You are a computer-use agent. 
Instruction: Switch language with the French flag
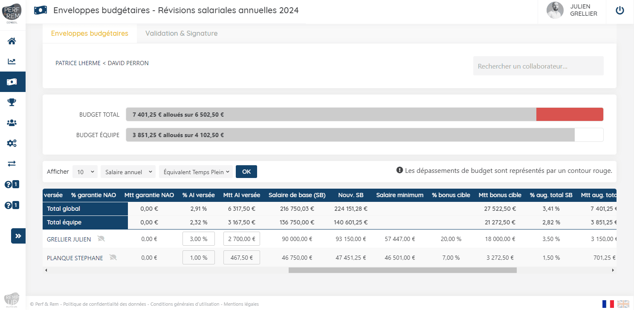(x=608, y=304)
